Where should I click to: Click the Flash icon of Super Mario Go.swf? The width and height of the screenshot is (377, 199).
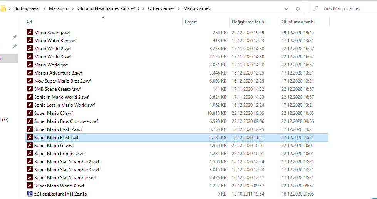tap(30, 145)
